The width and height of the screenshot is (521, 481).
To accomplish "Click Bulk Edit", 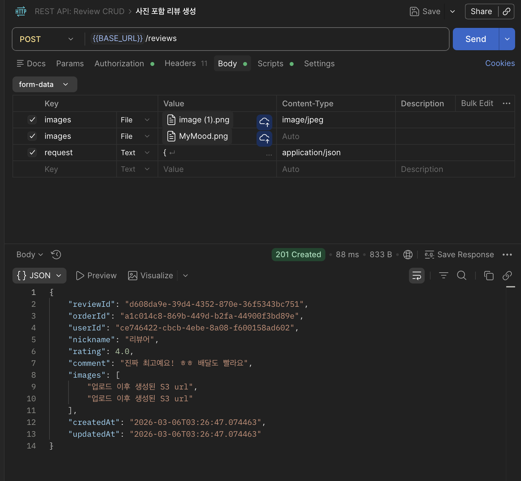I will click(x=477, y=103).
